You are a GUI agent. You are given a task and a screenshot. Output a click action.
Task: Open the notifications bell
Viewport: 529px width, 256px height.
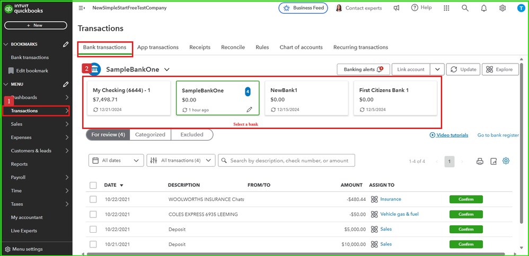click(x=484, y=8)
